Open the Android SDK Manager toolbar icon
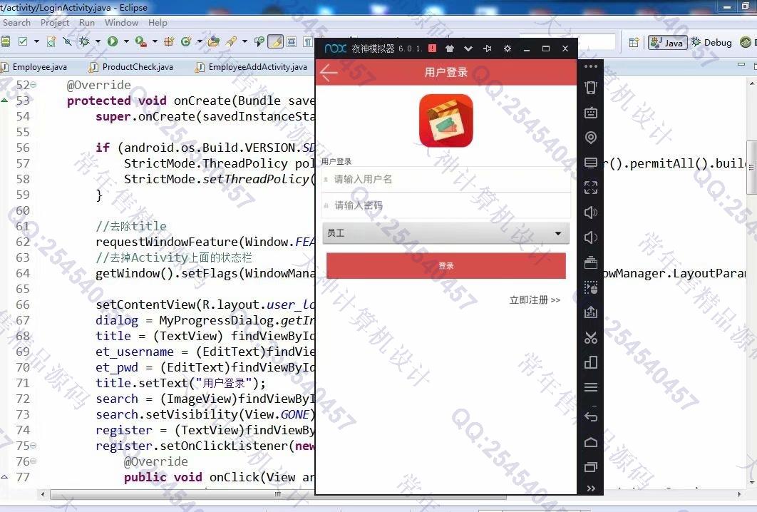The width and height of the screenshot is (757, 512). tap(5, 41)
